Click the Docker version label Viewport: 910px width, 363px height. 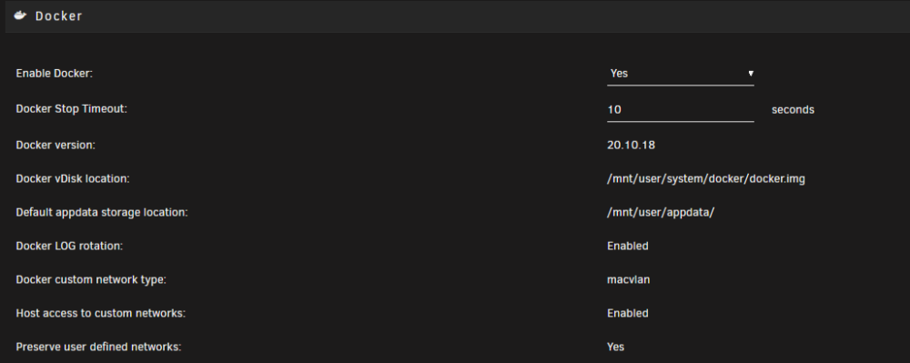(56, 145)
